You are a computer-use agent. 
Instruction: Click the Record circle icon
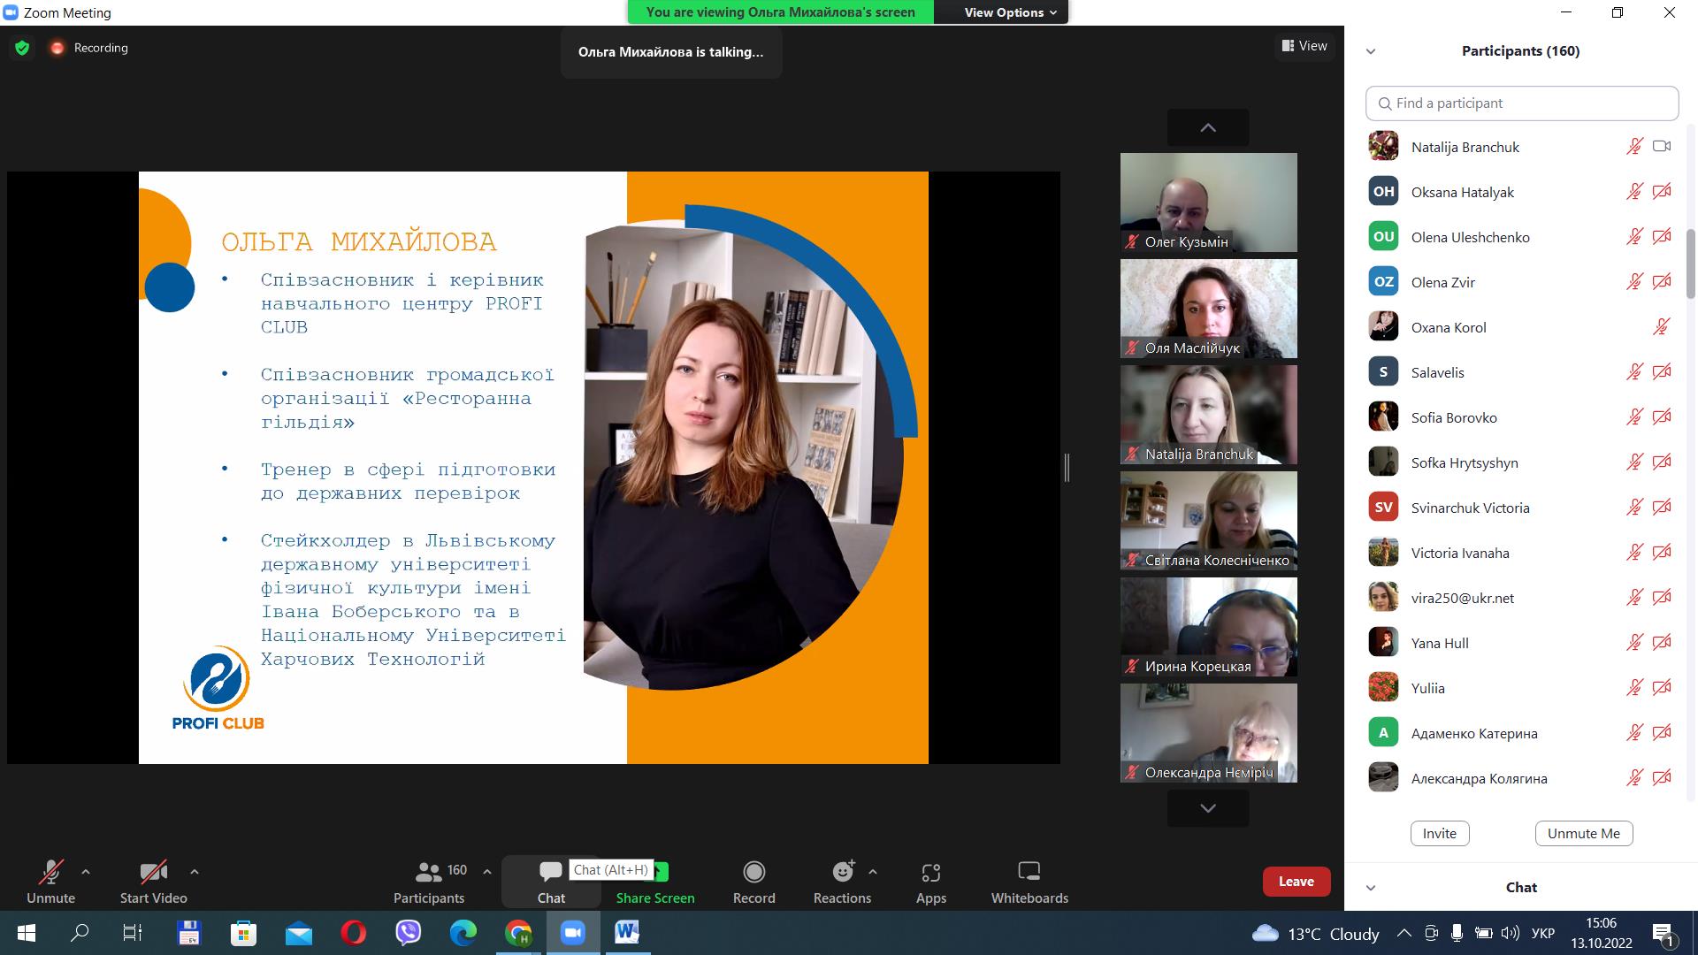tap(753, 873)
